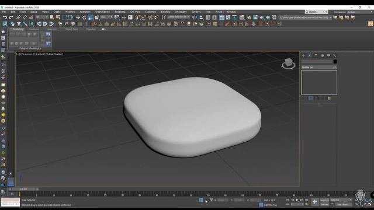The height and width of the screenshot is (210, 374).
Task: Open the Utilities command panel tab
Action: pos(335,55)
